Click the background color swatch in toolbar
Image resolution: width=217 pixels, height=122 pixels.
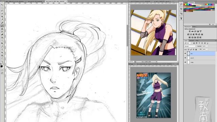pos(3,68)
